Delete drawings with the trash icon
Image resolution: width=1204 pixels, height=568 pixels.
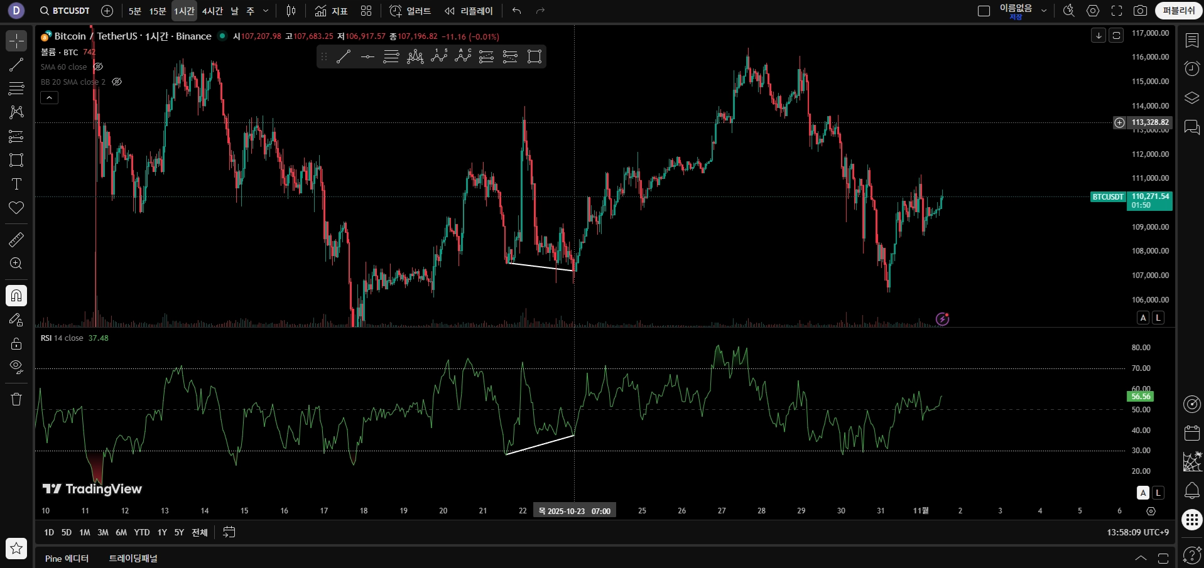pos(16,399)
